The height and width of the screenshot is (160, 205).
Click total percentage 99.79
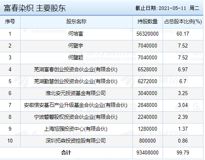(183, 152)
